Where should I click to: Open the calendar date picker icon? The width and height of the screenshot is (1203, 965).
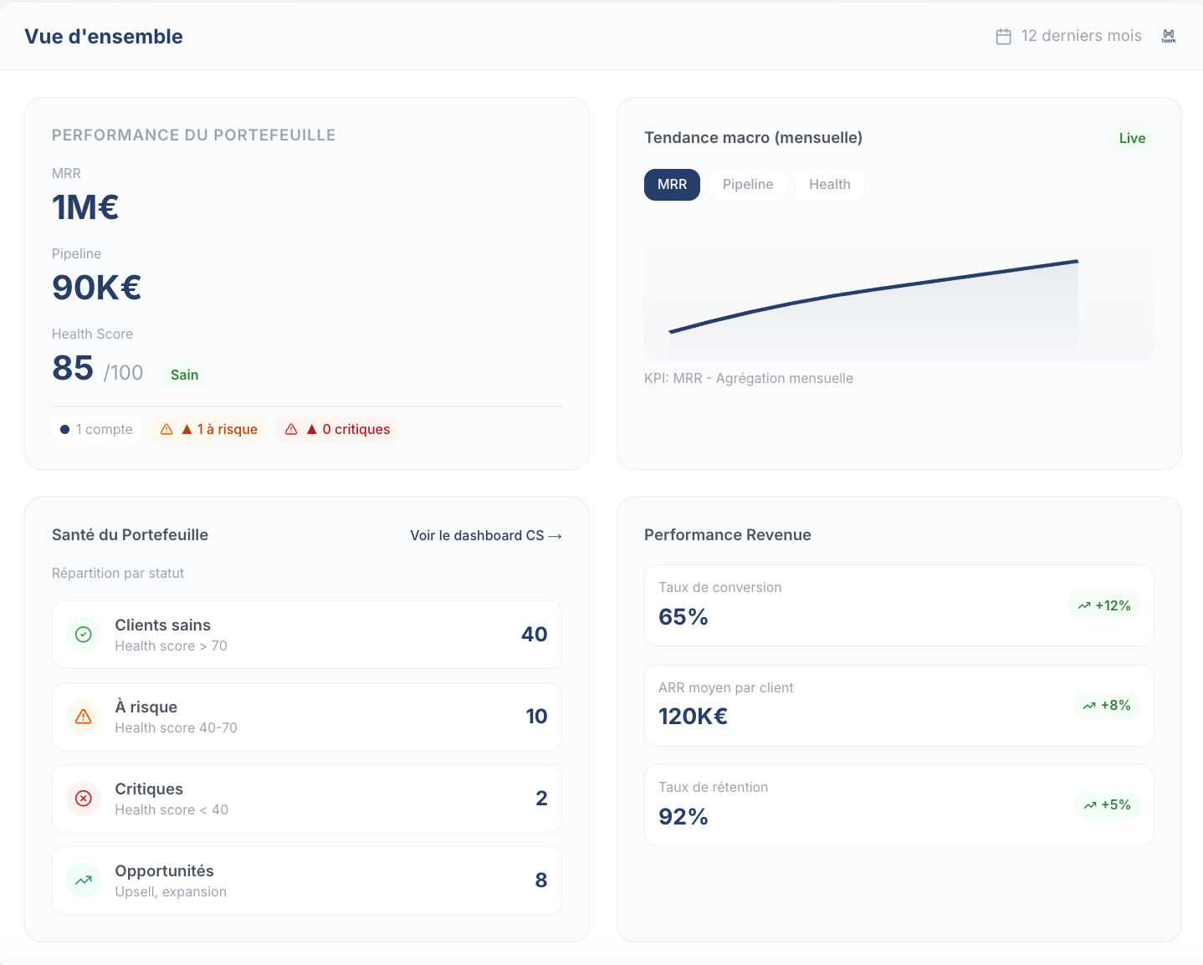coord(1003,36)
